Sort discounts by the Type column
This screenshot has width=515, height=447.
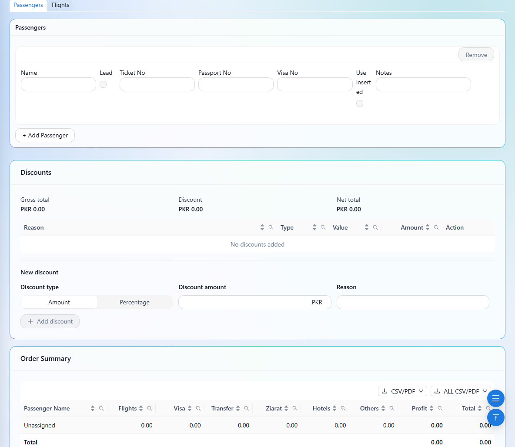tap(314, 227)
